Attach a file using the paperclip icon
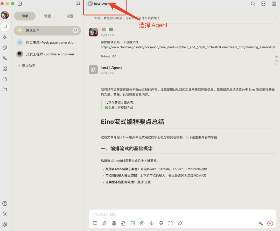280x231 pixels. [104, 223]
